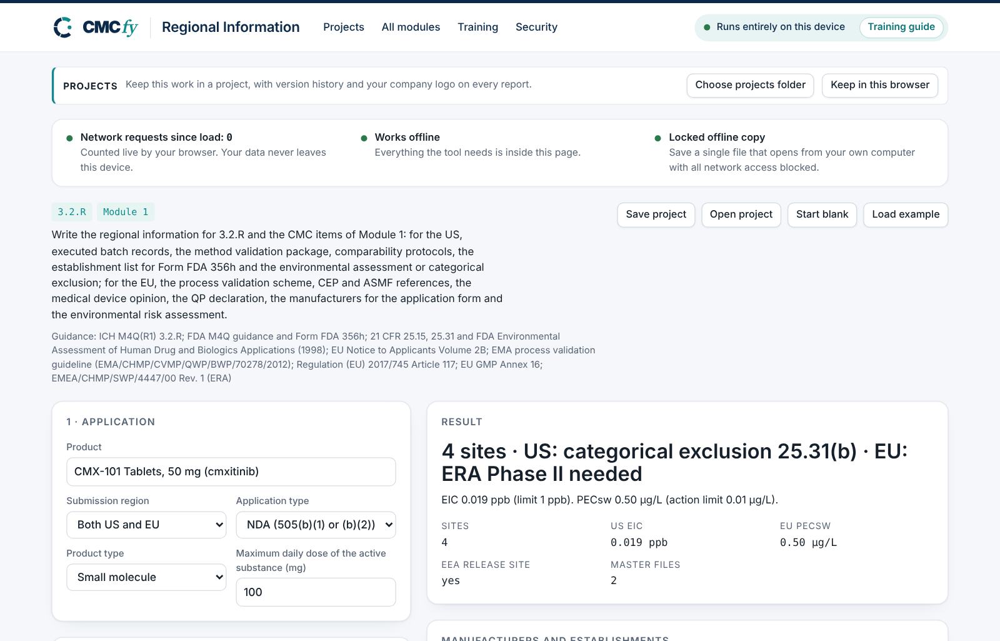
Task: Click the green dot beside Locked offline copy
Action: click(x=657, y=138)
